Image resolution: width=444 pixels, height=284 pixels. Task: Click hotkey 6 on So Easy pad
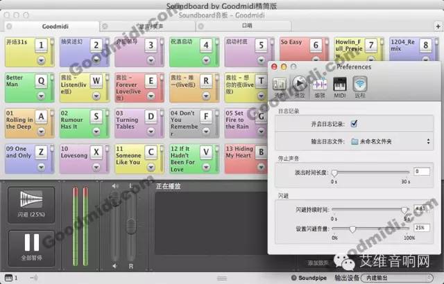click(316, 45)
